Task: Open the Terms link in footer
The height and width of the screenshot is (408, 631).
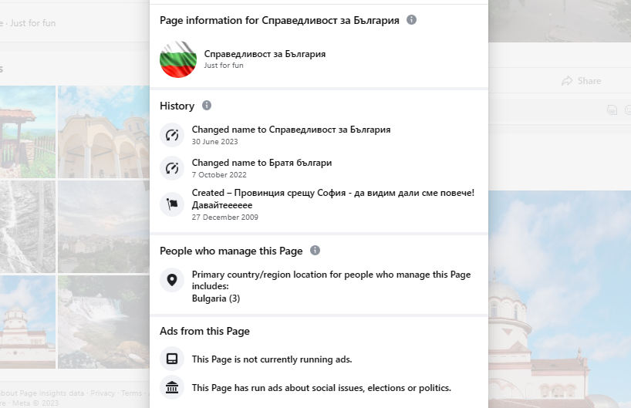Action: click(x=130, y=393)
